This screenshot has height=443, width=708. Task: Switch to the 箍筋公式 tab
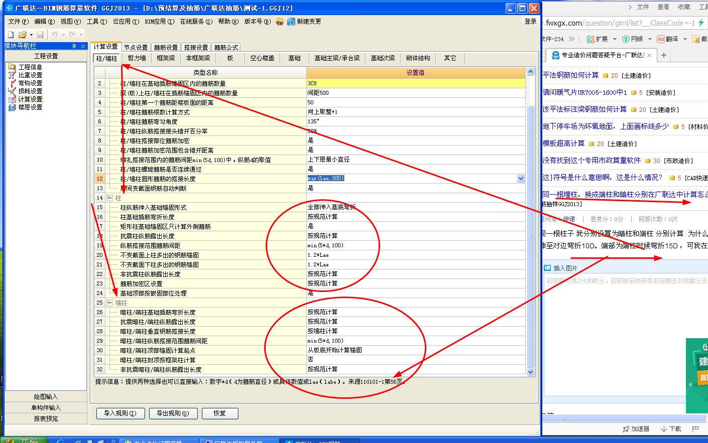coord(226,47)
